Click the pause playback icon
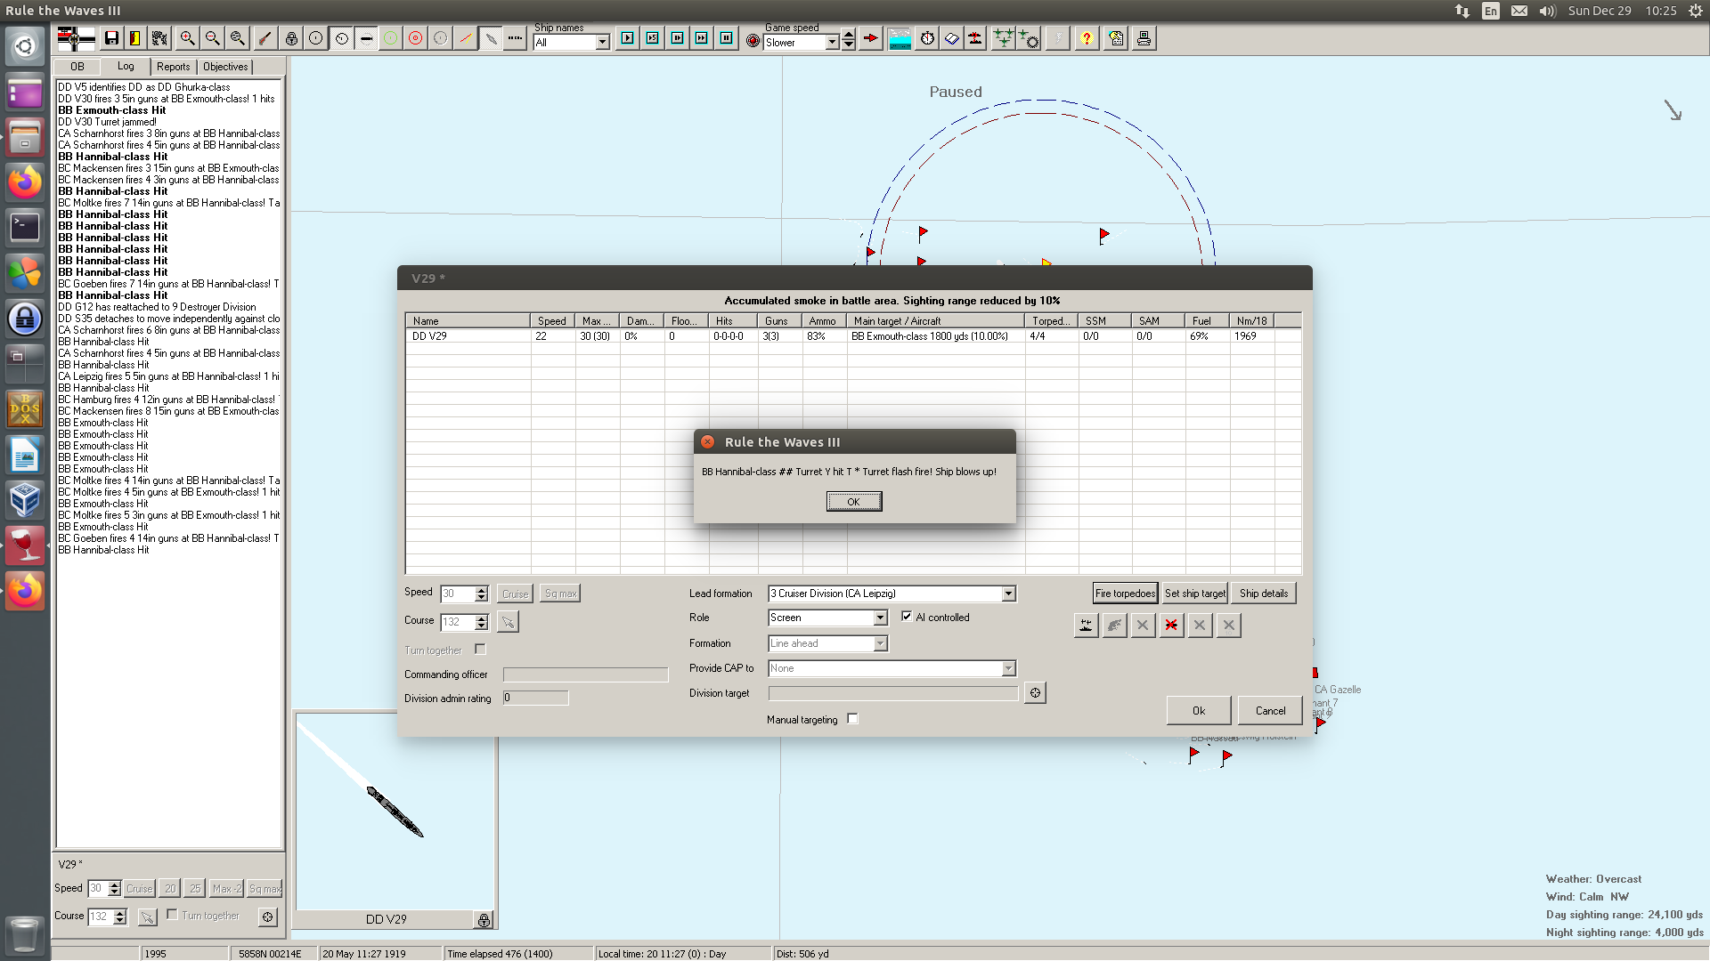Viewport: 1710px width, 961px height. point(727,38)
